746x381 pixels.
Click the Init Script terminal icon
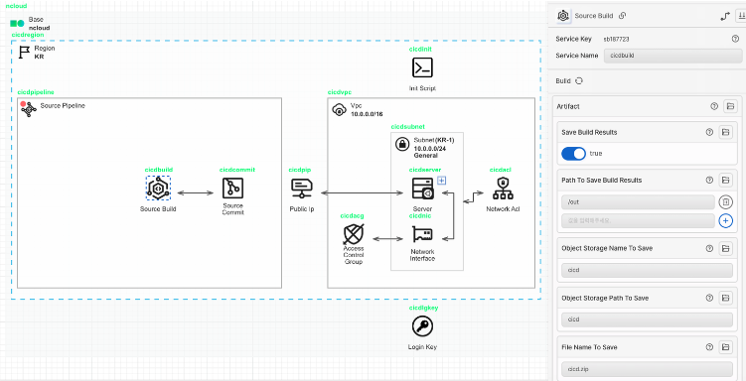point(422,67)
